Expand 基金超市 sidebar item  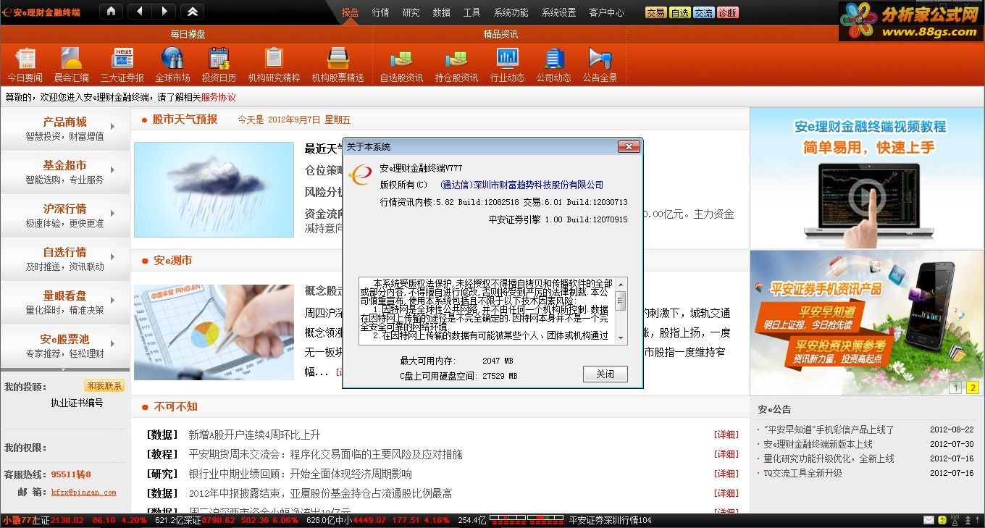click(65, 172)
